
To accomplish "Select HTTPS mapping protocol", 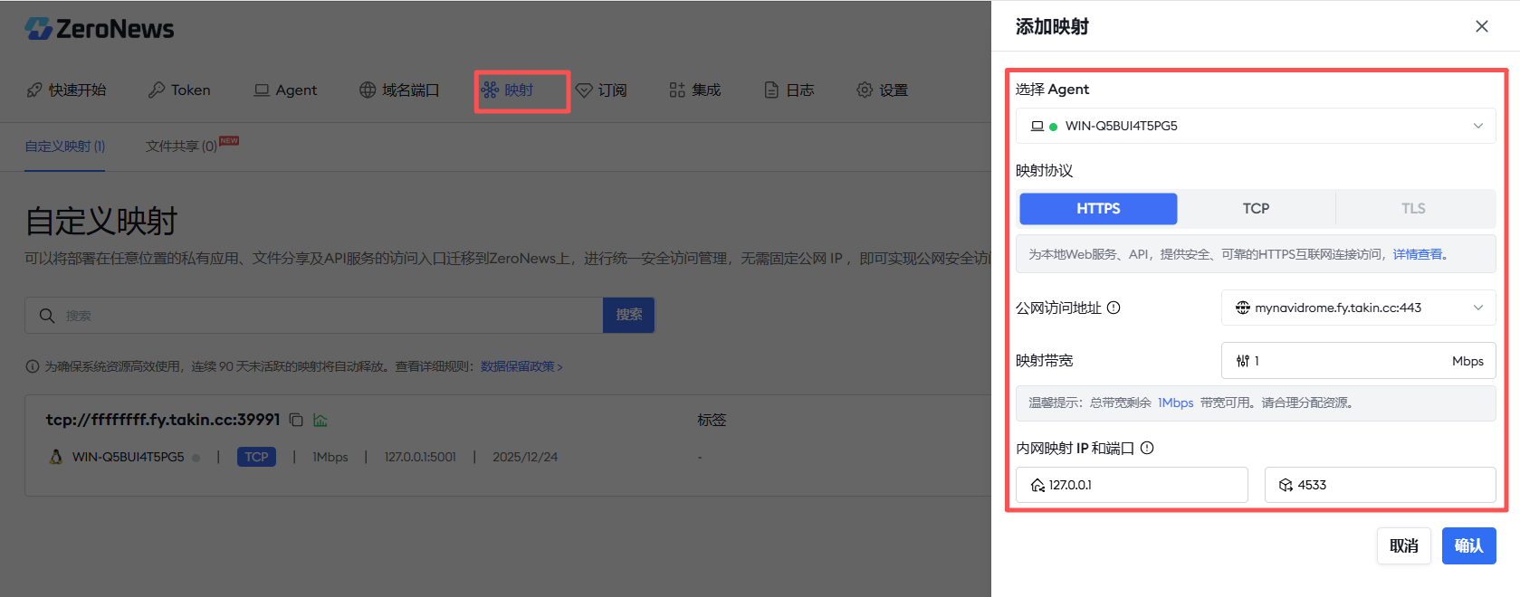I will [1098, 208].
